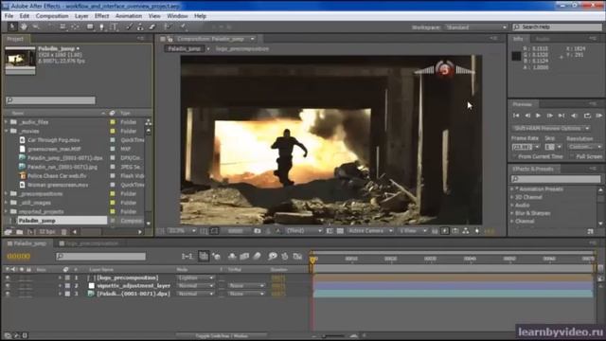Select the Clone Stamp tool
The width and height of the screenshot is (606, 341).
pyautogui.click(x=140, y=27)
